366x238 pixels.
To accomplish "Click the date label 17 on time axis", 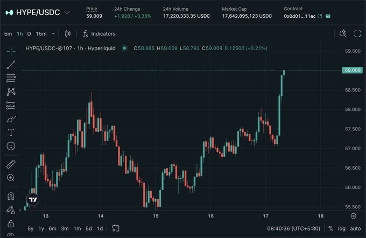I will [266, 216].
